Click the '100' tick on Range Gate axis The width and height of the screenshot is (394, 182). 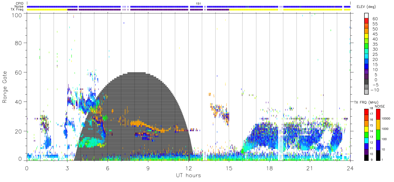tap(17, 15)
